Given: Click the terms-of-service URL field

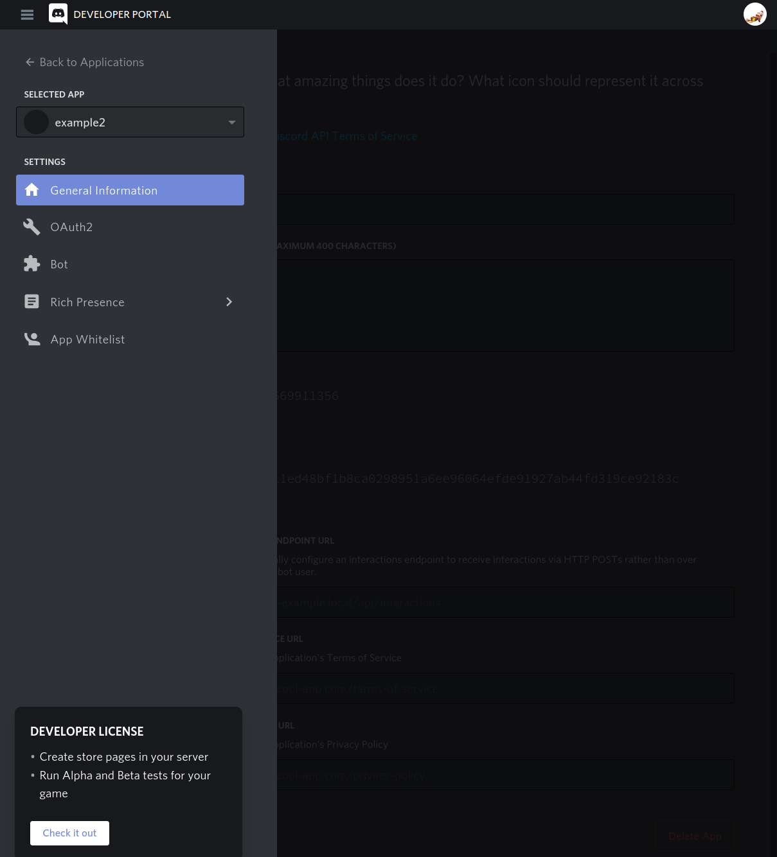Looking at the screenshot, I should pos(505,688).
